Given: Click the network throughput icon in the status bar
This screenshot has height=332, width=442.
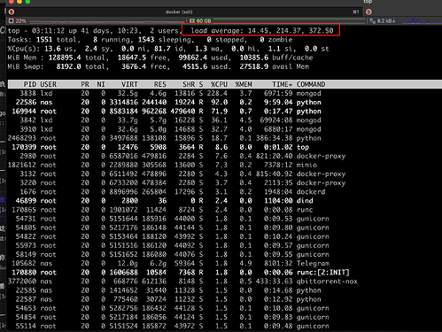Looking at the screenshot, I should pyautogui.click(x=373, y=21).
